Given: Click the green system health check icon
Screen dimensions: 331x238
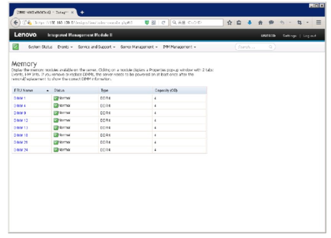Looking at the screenshot, I should 16,47.
